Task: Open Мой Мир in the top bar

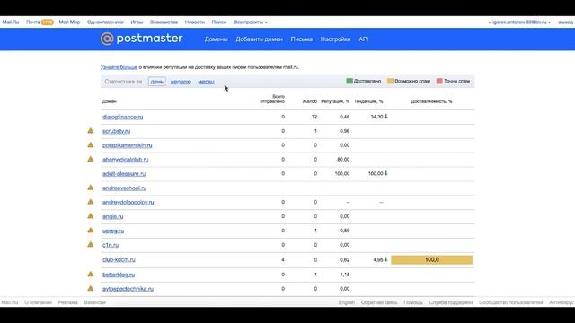Action: point(69,22)
